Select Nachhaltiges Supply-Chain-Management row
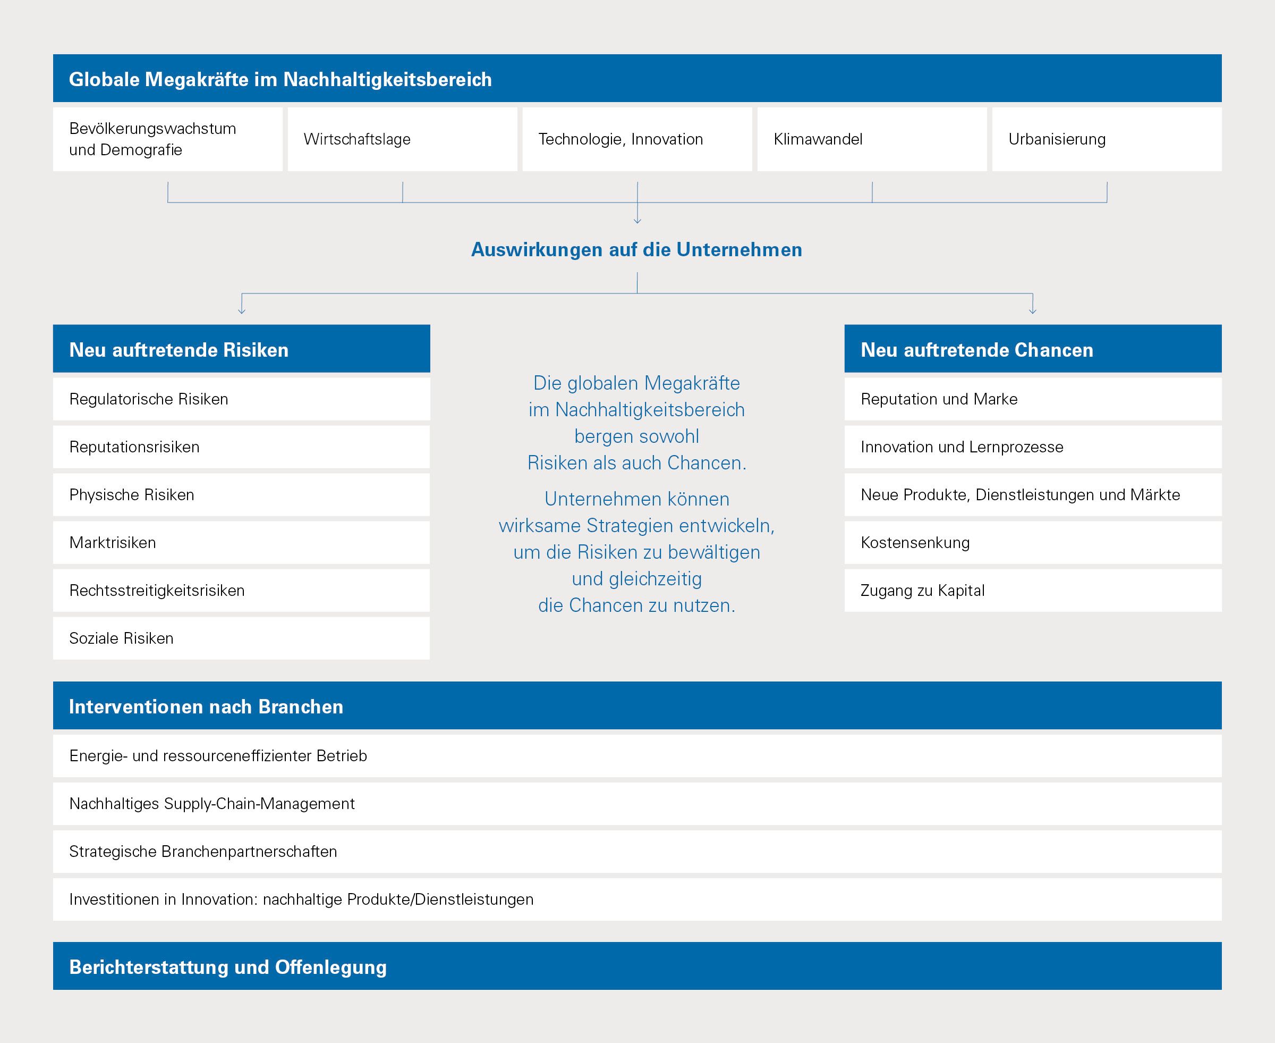 point(637,804)
